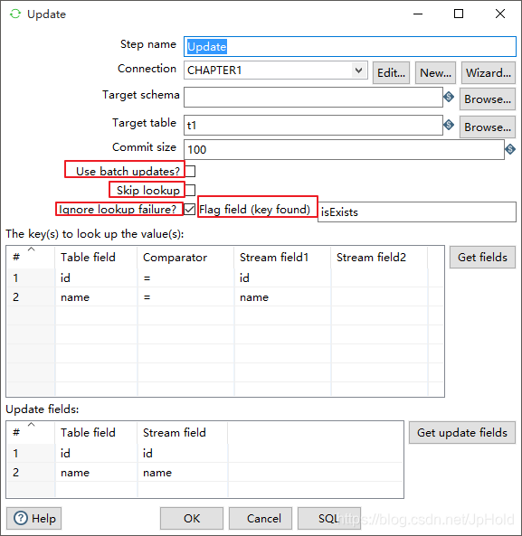
Task: Click update fields Stream field 'name' cell
Action: [x=183, y=473]
